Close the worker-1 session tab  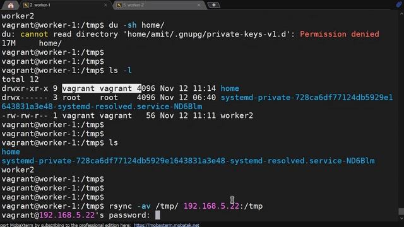[105, 5]
